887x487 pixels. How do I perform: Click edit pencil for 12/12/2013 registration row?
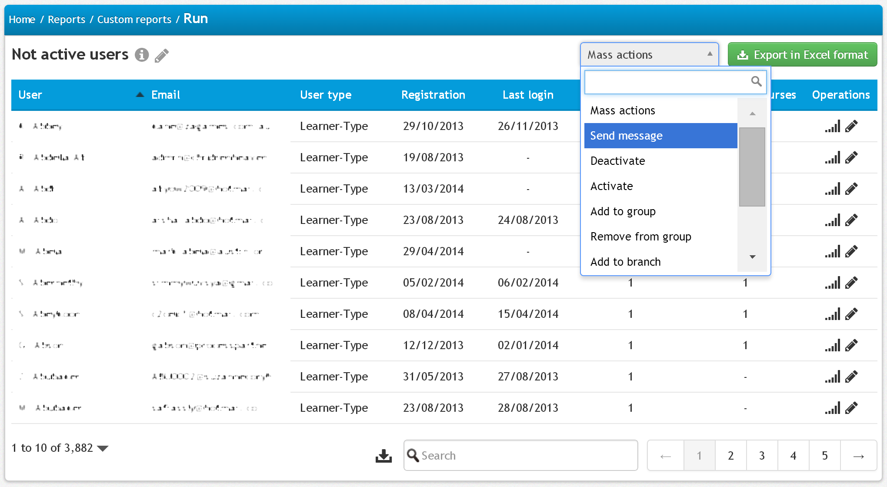(851, 346)
